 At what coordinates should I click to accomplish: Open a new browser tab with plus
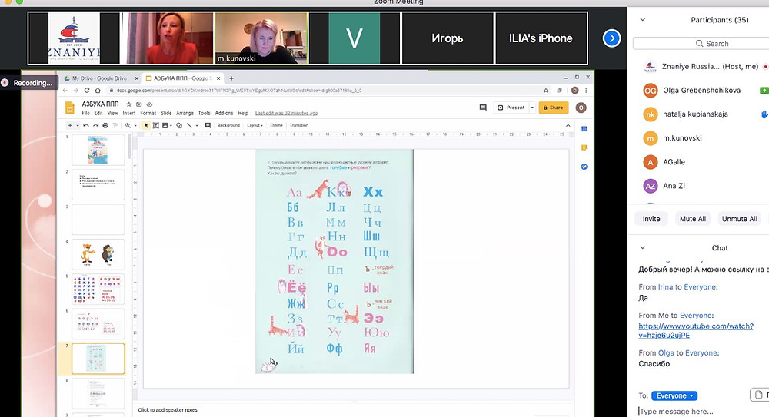[x=231, y=78]
